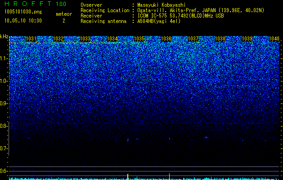Click the 1035 time marker
The width and height of the screenshot is (283, 180).
139,39
